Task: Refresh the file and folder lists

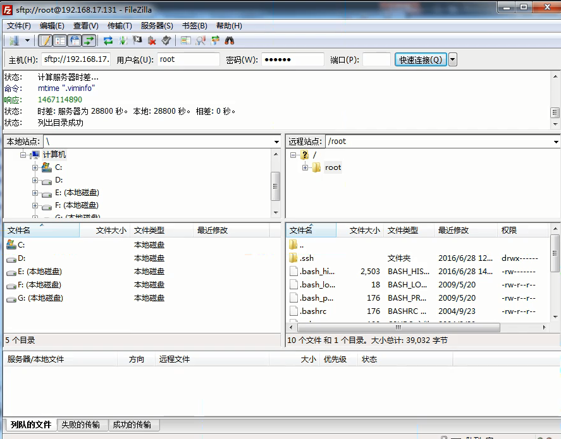Action: (x=108, y=40)
